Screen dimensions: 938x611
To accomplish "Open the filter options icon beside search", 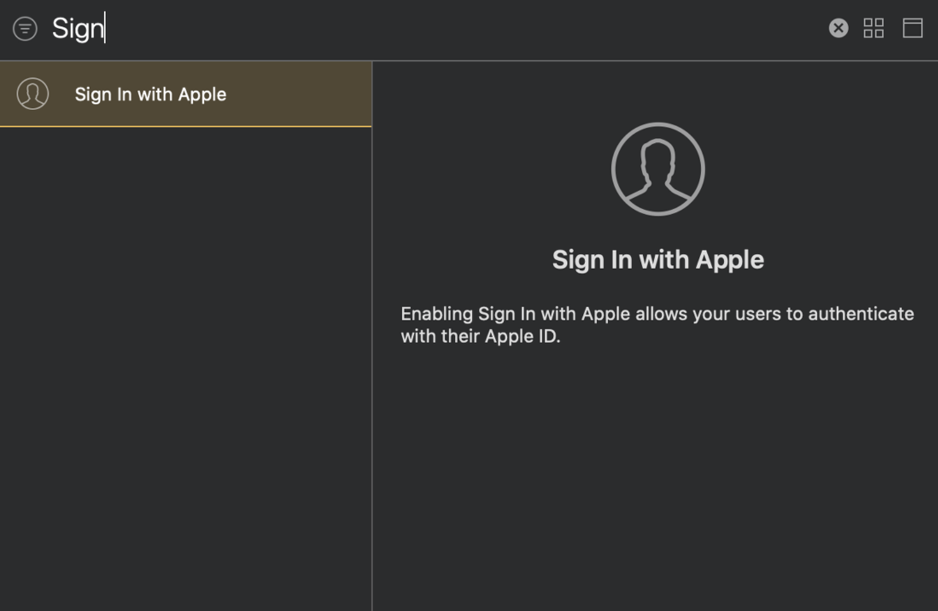I will pyautogui.click(x=25, y=28).
